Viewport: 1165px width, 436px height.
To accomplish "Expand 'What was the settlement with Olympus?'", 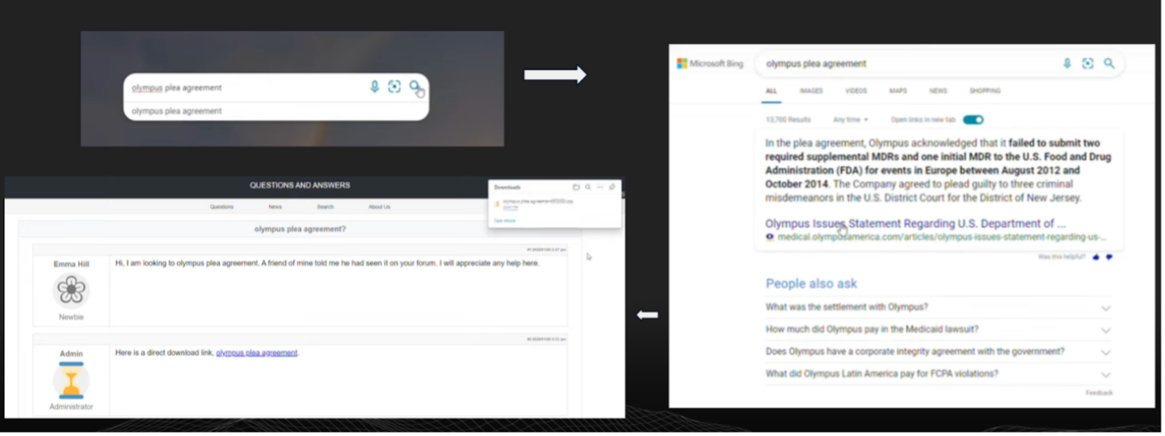I will 938,307.
